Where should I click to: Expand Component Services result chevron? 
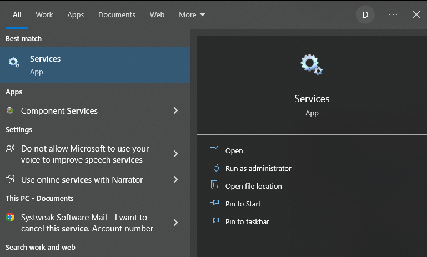click(175, 110)
